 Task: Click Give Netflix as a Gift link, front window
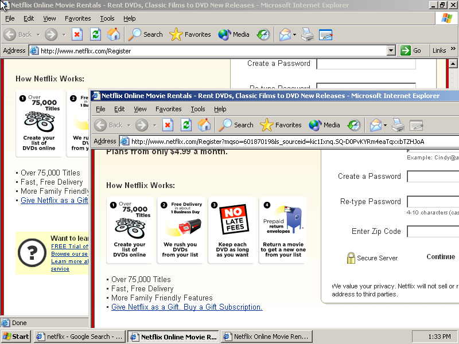pos(187,307)
